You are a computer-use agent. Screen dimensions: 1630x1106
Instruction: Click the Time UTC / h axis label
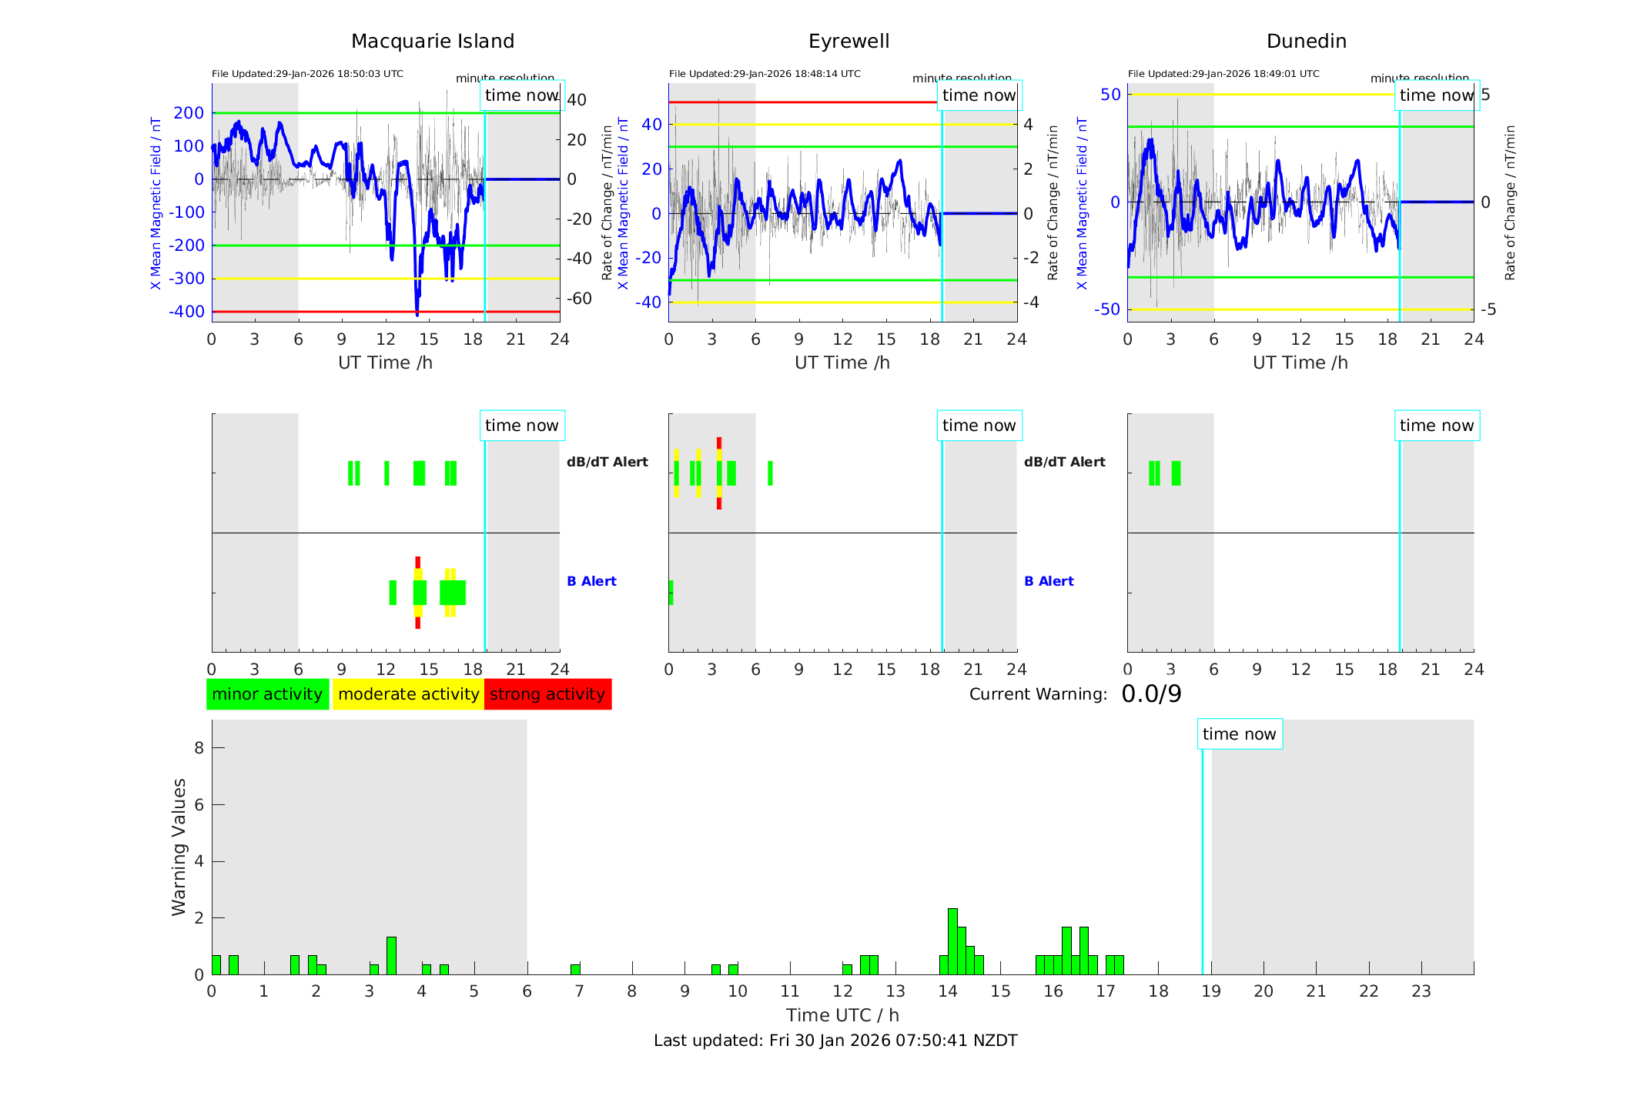point(842,1015)
